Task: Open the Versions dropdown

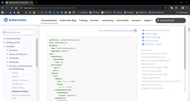Action: click(137, 20)
